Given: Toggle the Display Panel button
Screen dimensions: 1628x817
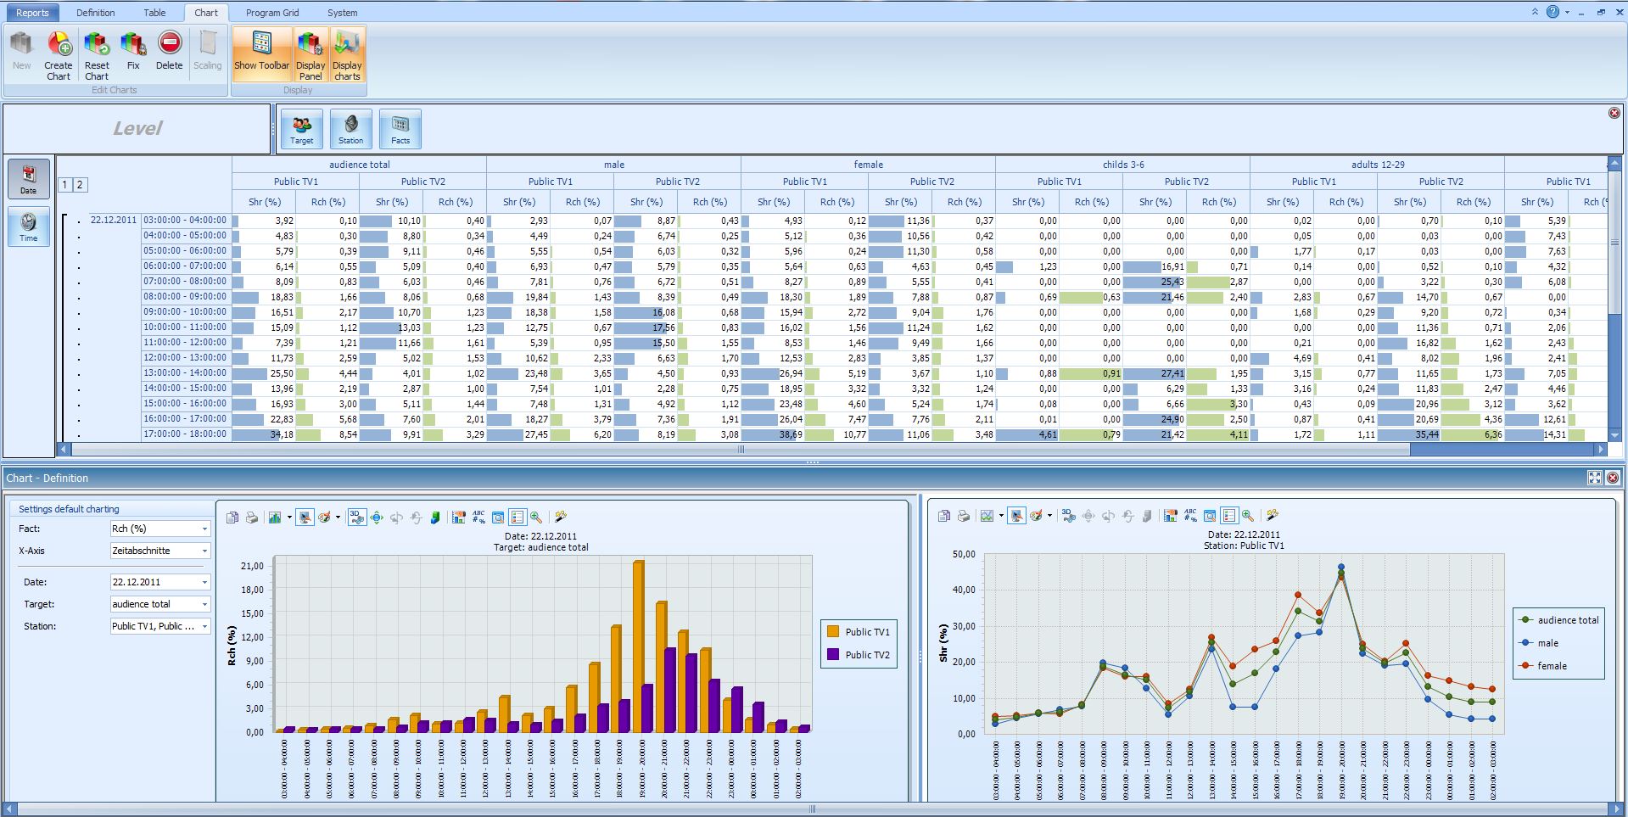Looking at the screenshot, I should point(310,54).
